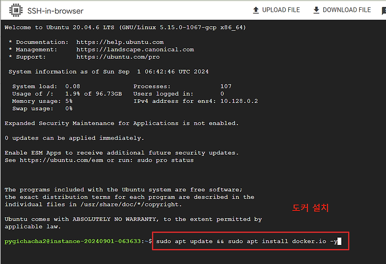The width and height of the screenshot is (386, 264).
Task: Click the Processes count 107
Action: pyautogui.click(x=226, y=86)
